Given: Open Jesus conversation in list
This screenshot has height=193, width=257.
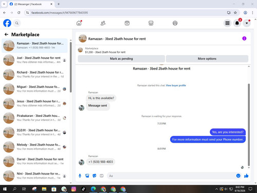Looking at the screenshot, I should click(x=34, y=103).
